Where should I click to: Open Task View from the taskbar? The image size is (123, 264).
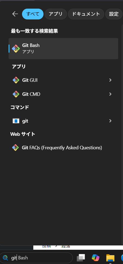point(81,258)
